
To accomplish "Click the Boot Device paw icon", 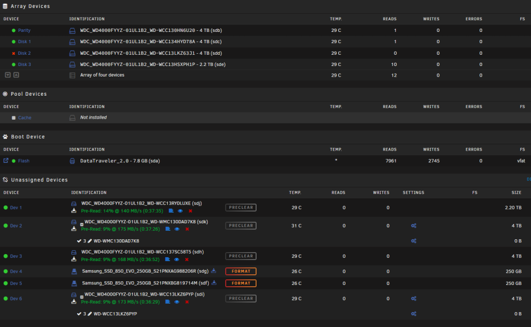I will pos(5,137).
